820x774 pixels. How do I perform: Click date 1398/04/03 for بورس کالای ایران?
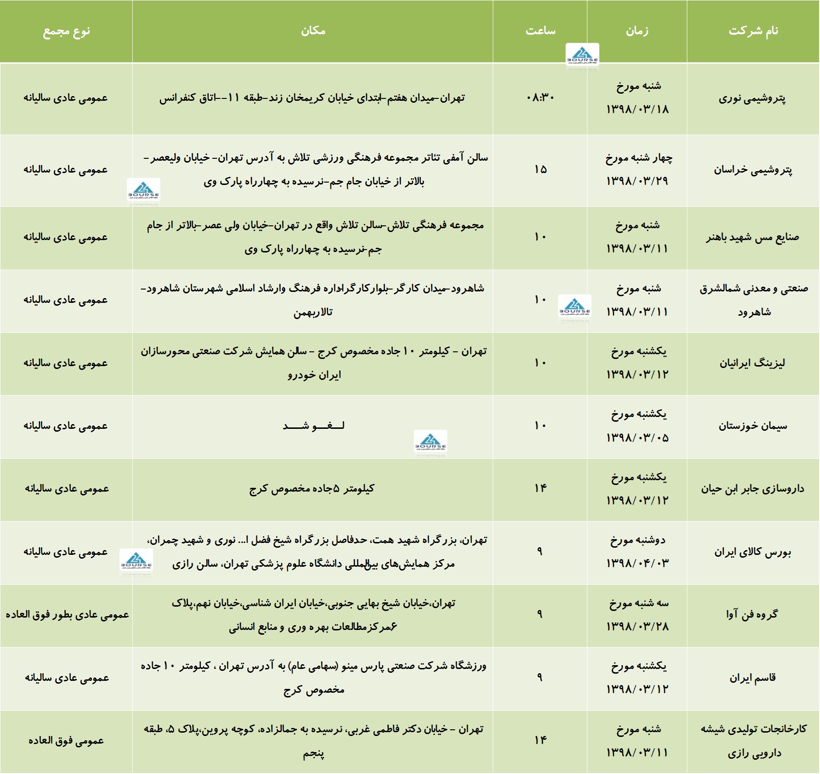[x=637, y=563]
